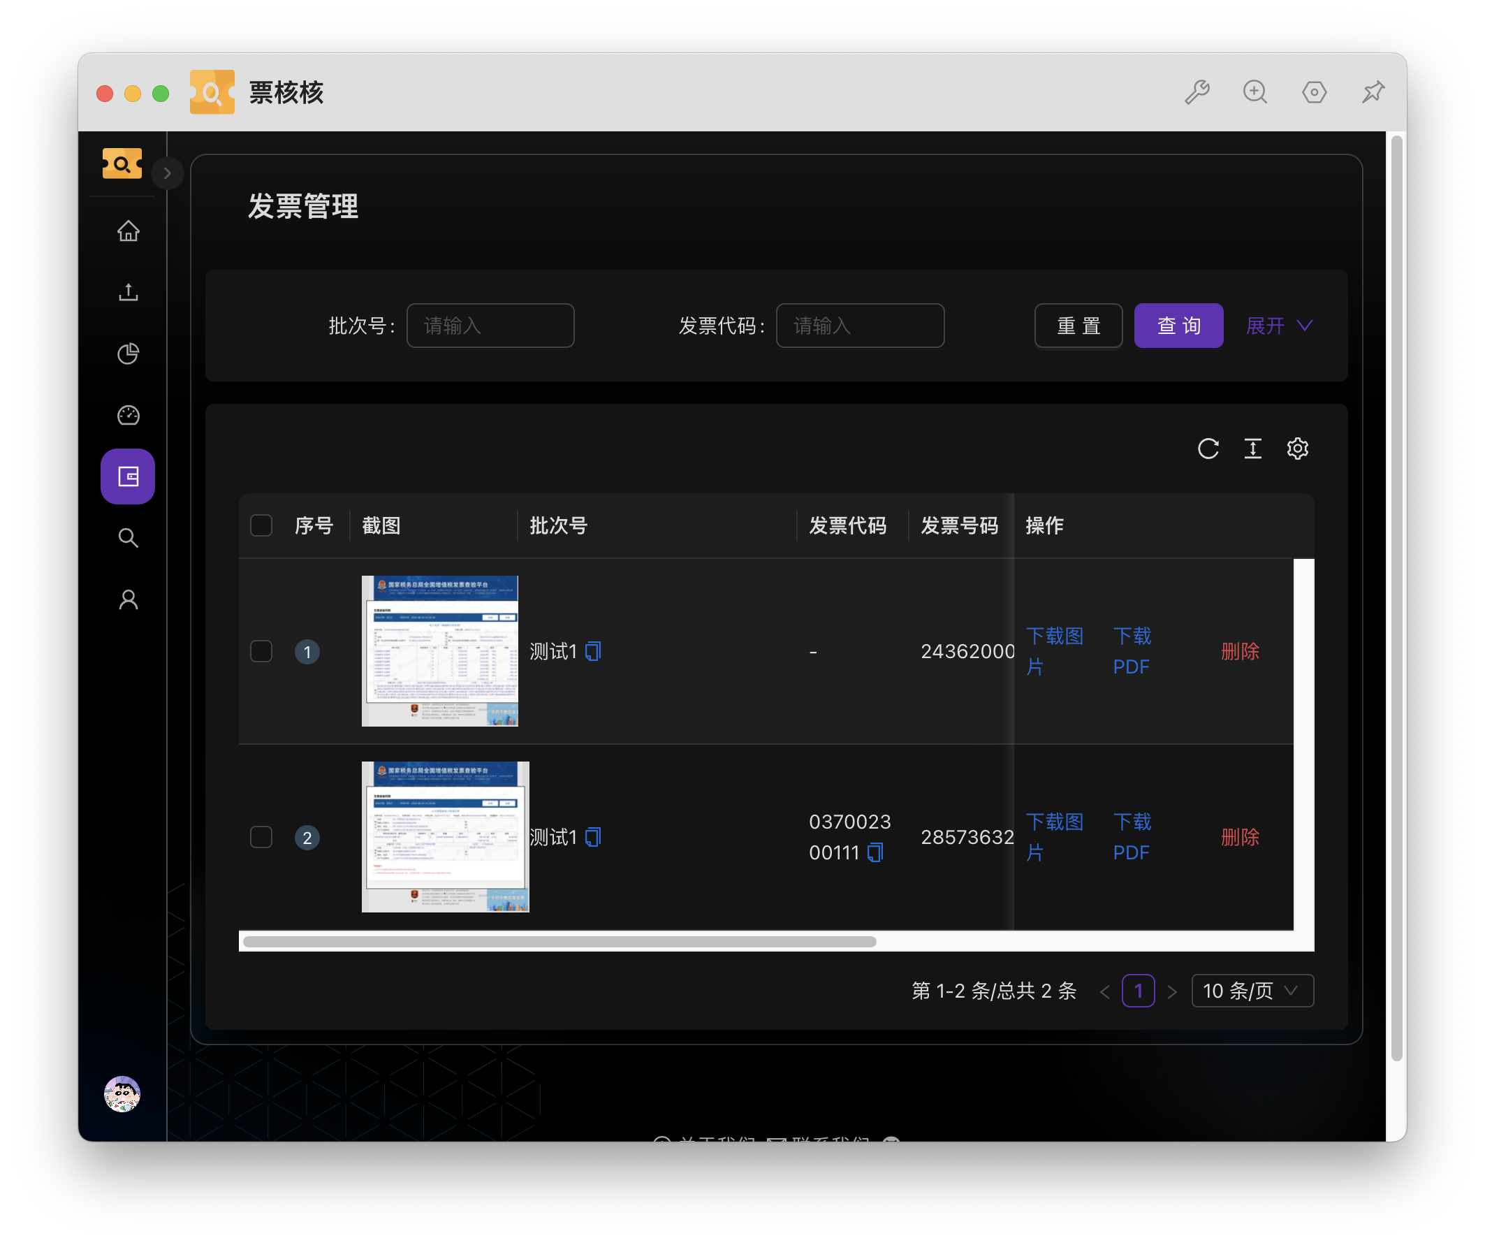1485x1245 pixels.
Task: Click the 查询 search button
Action: point(1178,326)
